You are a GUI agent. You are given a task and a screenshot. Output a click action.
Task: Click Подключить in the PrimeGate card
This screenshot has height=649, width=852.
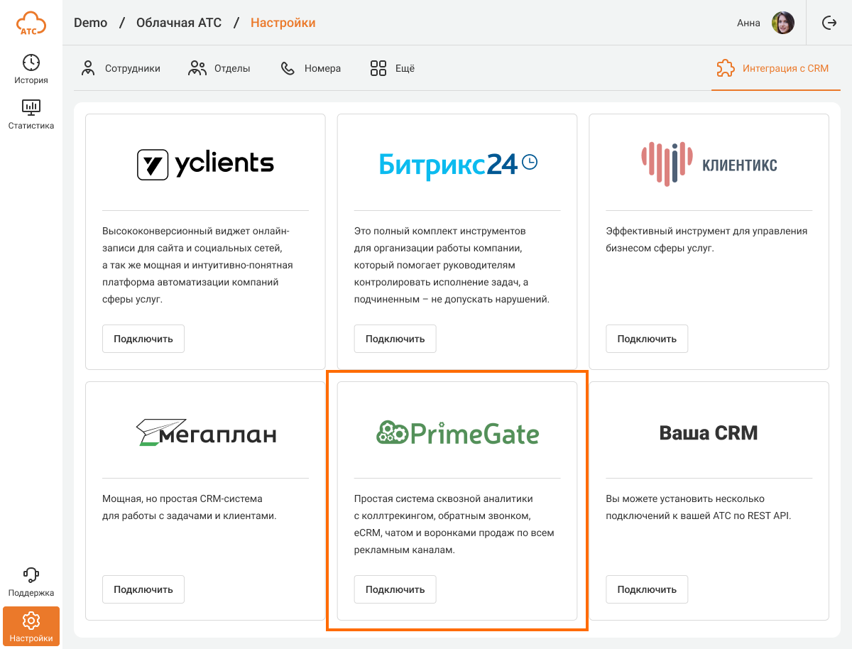tap(395, 589)
